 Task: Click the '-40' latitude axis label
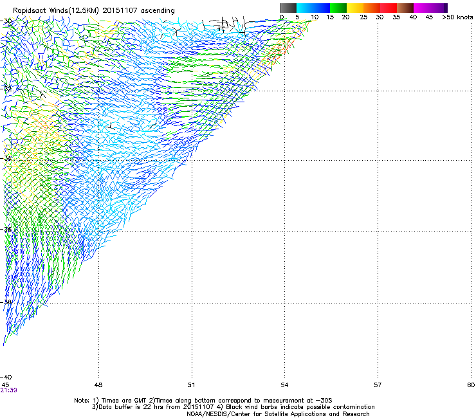pos(6,377)
